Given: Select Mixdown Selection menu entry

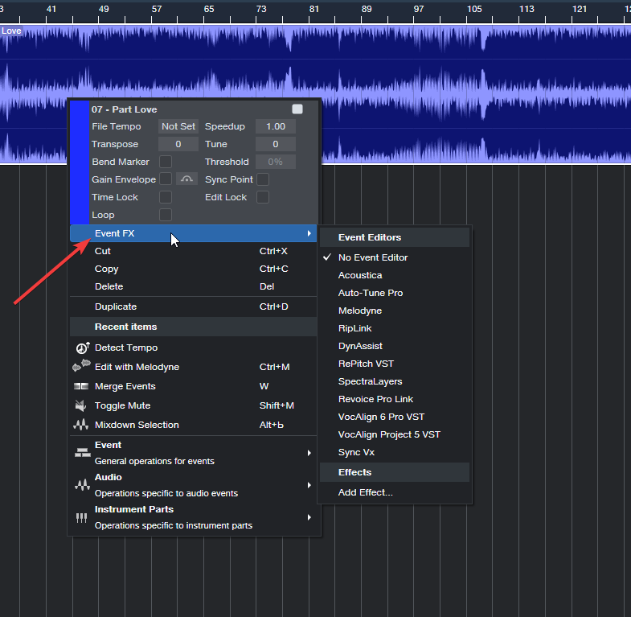Looking at the screenshot, I should (x=193, y=425).
